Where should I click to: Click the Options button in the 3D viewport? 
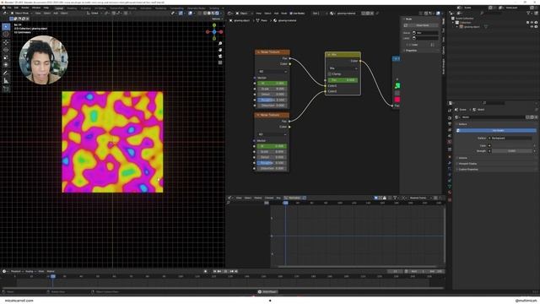point(216,19)
